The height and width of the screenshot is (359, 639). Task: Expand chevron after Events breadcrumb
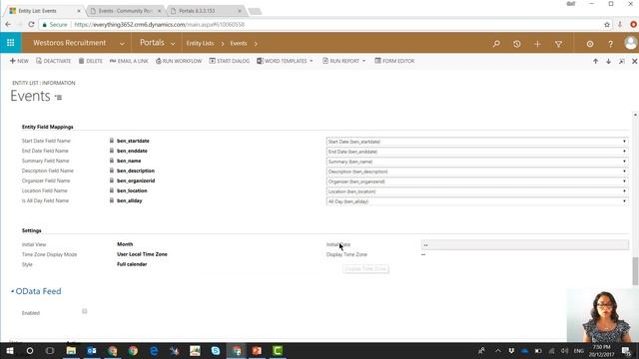coord(256,44)
